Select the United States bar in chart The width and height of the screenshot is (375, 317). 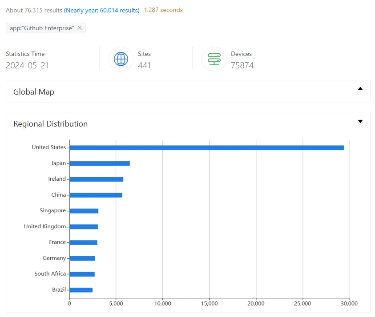[x=207, y=148]
